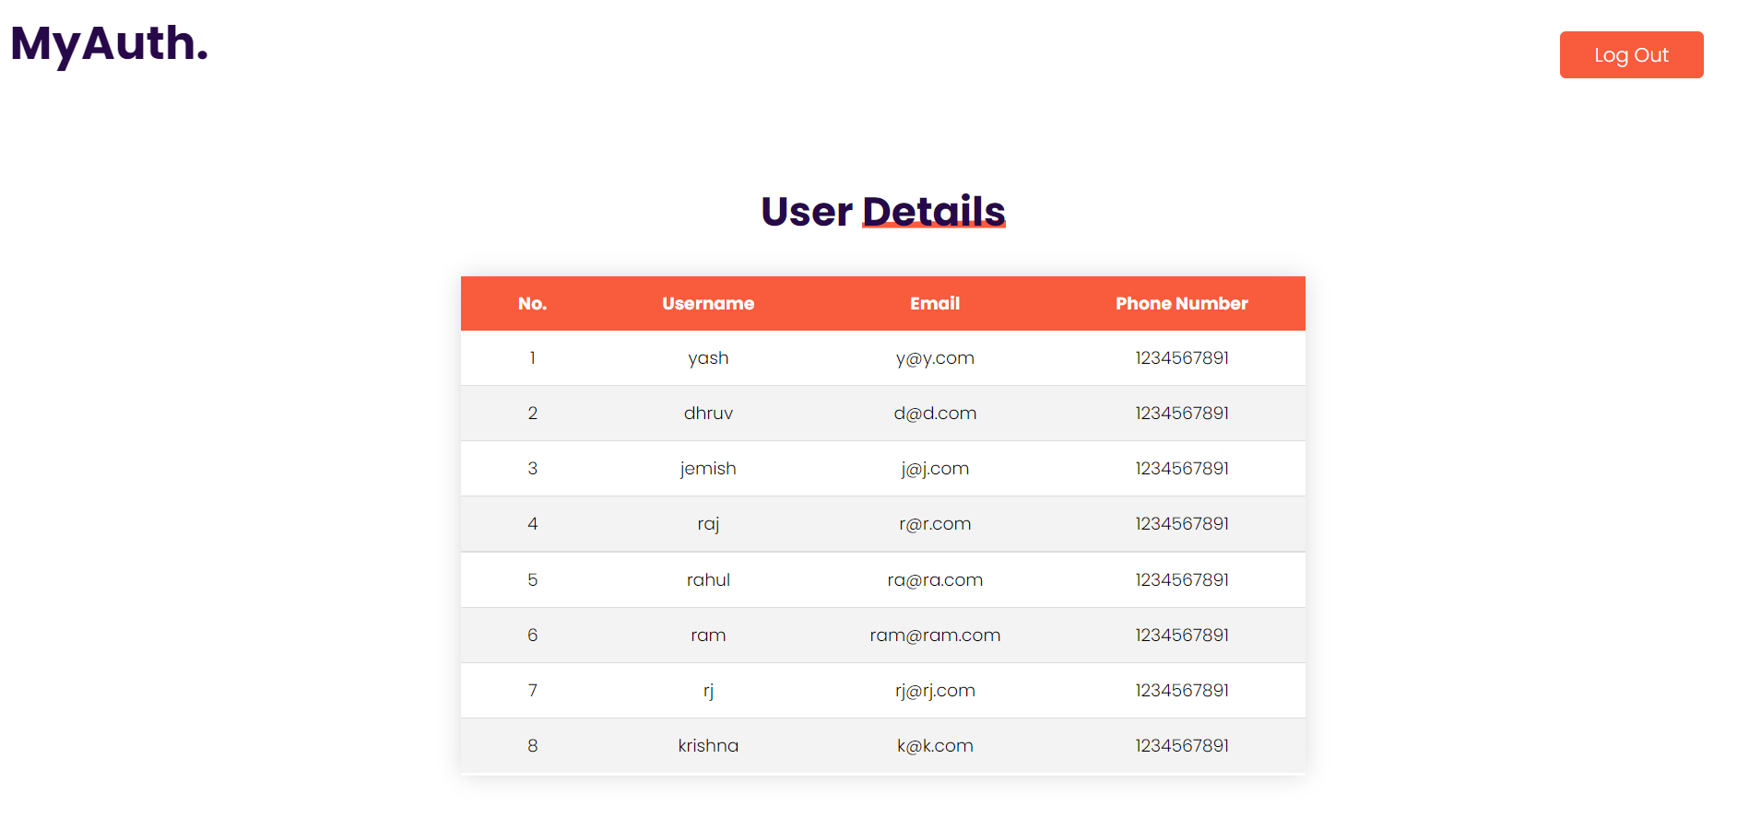
Task: Click row number 7 cell
Action: coord(532,691)
